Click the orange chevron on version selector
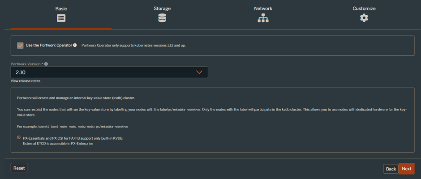Screen dimensions: 421x179 200,72
